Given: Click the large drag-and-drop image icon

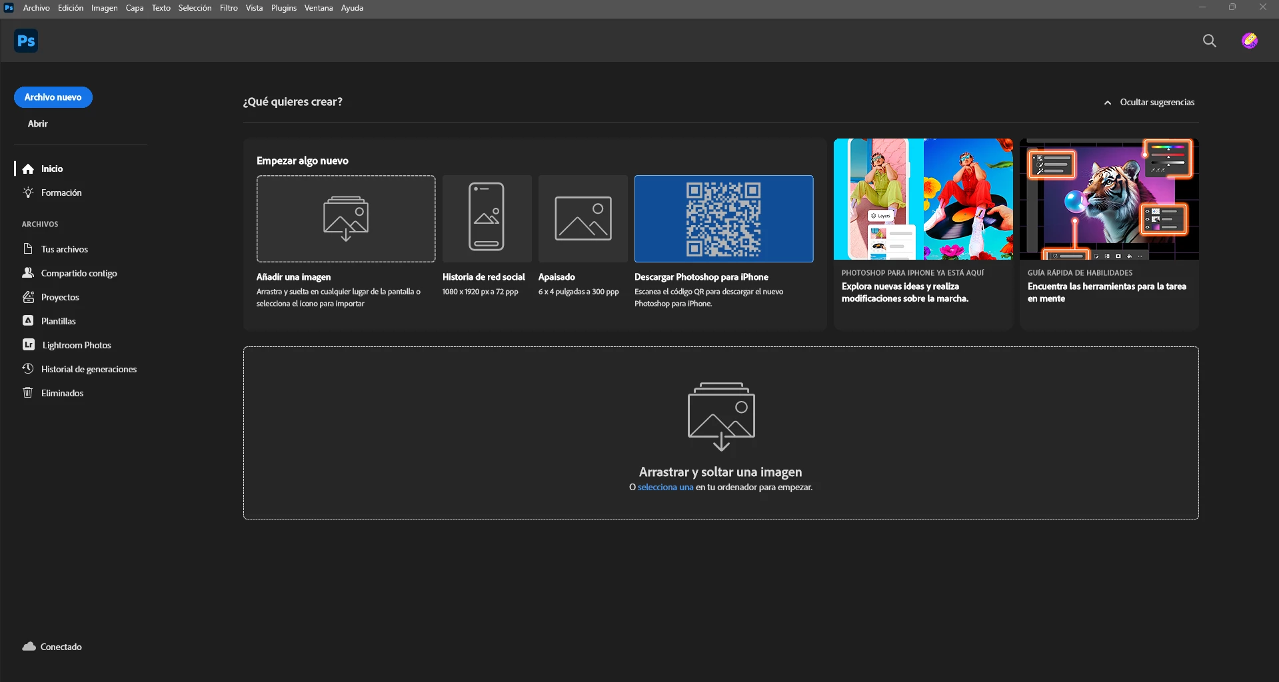Looking at the screenshot, I should [721, 416].
